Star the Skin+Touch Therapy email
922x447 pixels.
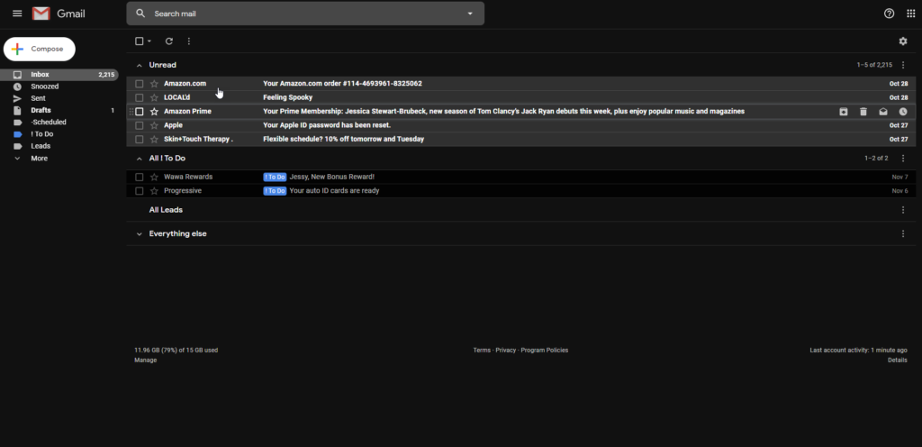coord(154,140)
